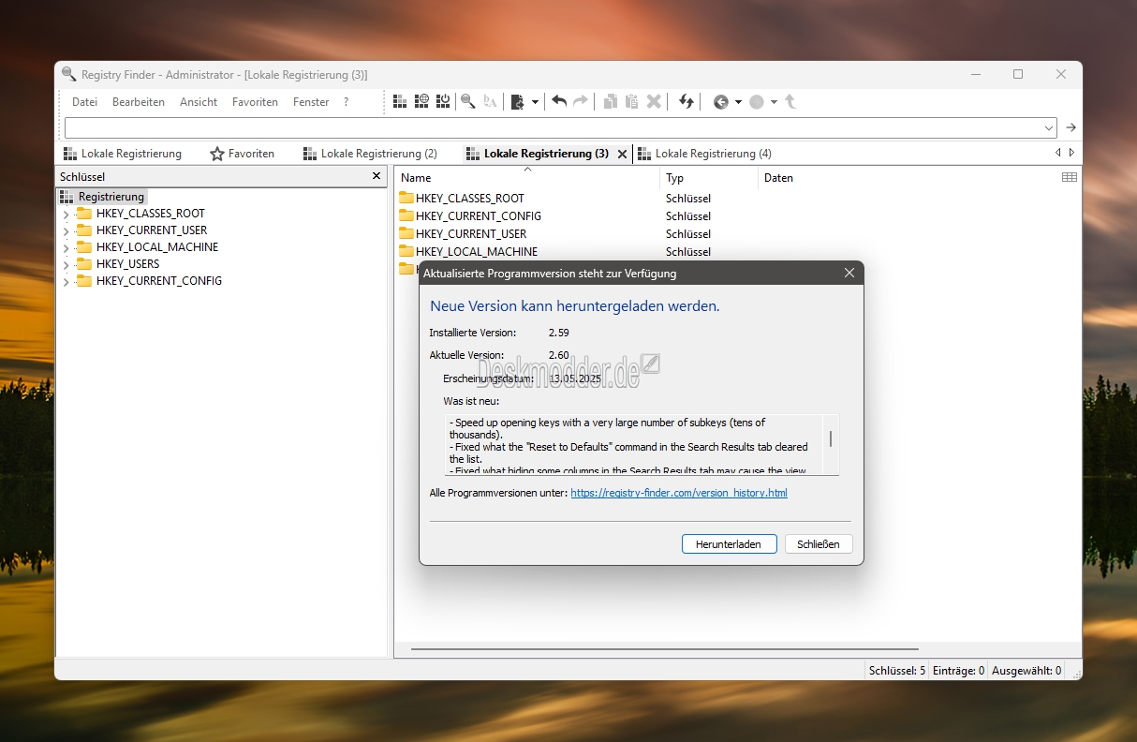
Task: Expand HKEY_USERS in the tree
Action: (66, 264)
